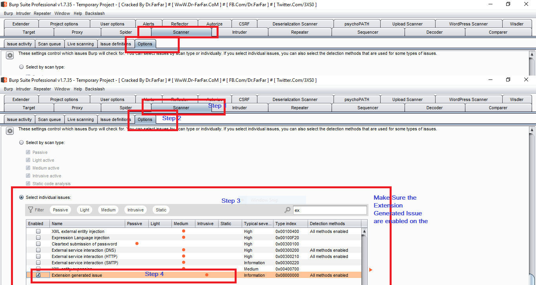Click the funnel Filter icon
The height and width of the screenshot is (285, 536).
click(x=31, y=210)
